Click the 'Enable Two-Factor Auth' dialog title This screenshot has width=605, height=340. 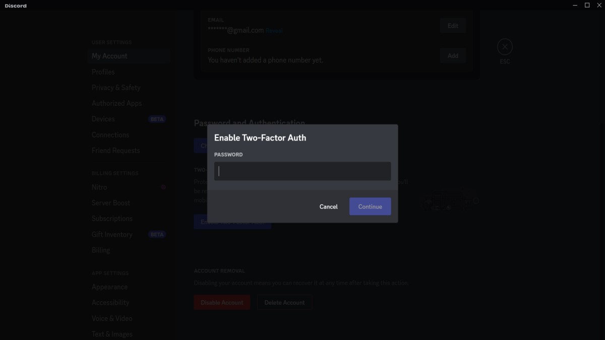pos(260,138)
